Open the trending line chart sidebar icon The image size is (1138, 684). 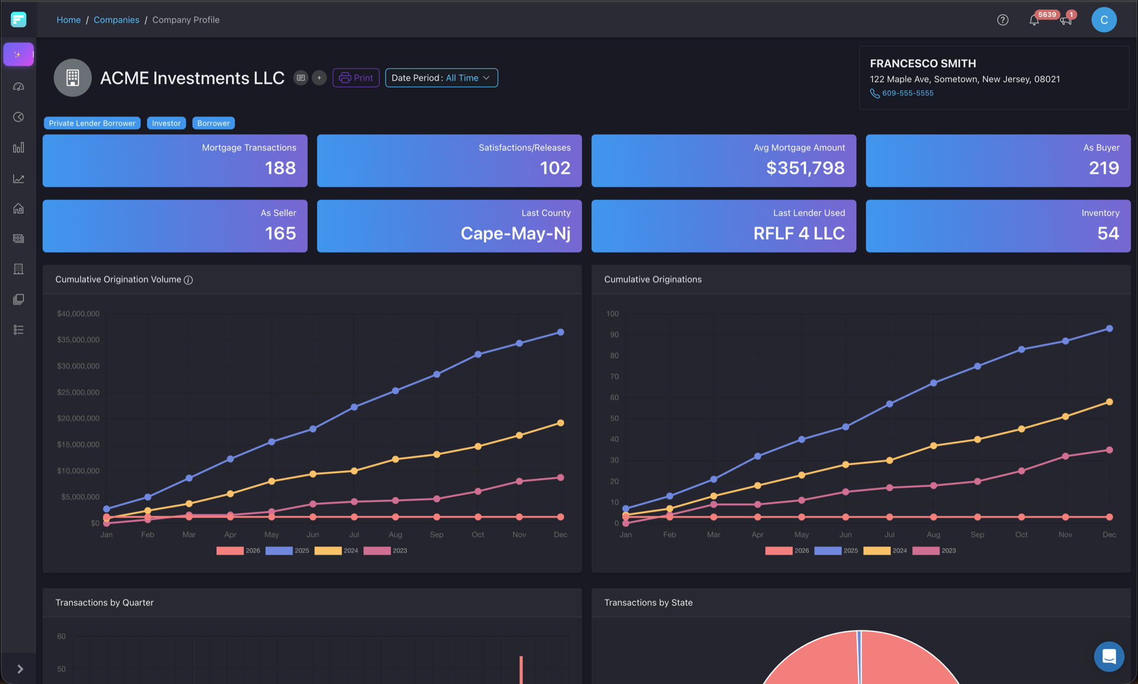pyautogui.click(x=18, y=179)
